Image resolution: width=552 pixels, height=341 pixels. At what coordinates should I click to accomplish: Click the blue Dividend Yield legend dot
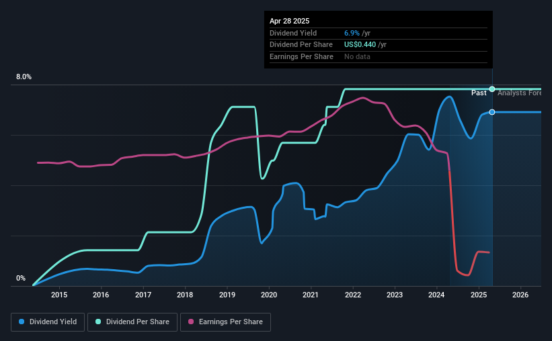[x=22, y=322]
